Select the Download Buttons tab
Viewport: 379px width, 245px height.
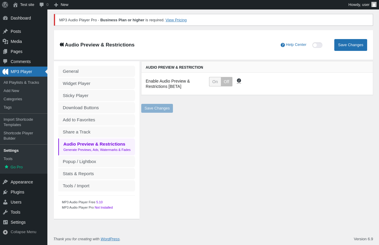97,108
